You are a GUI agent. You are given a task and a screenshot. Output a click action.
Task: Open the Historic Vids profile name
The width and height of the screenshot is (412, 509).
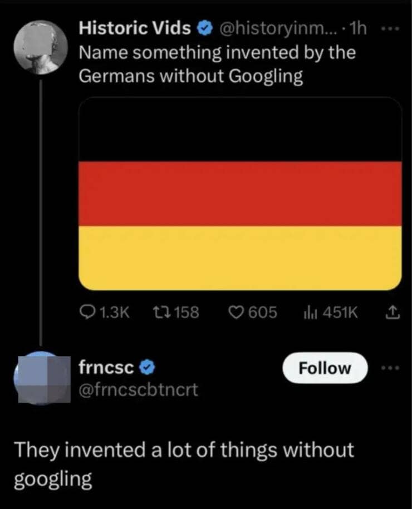(135, 29)
